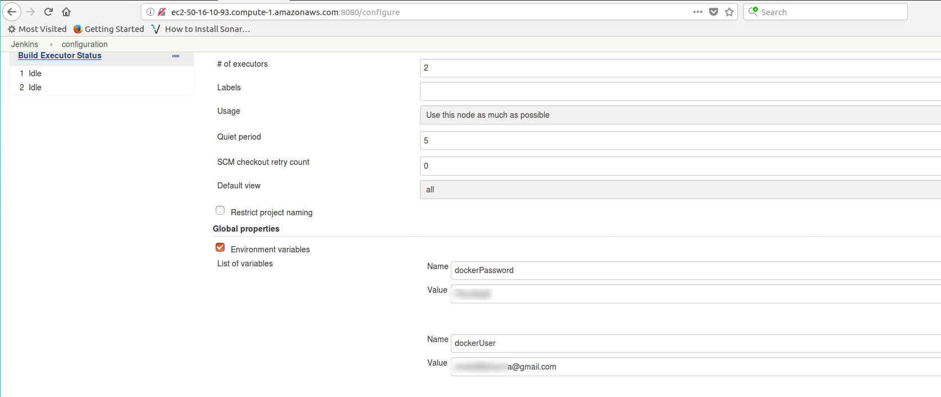Screen dimensions: 941x397
Task: Click the List of variables label
Action: (x=245, y=264)
